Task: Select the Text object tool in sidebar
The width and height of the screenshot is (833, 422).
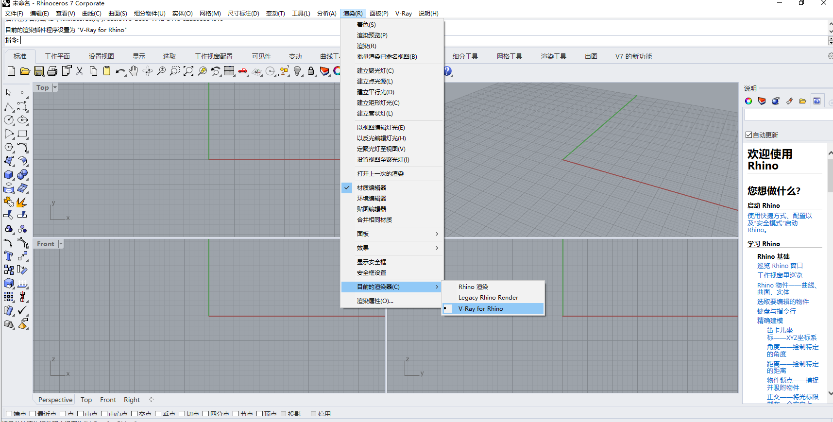Action: coord(9,256)
